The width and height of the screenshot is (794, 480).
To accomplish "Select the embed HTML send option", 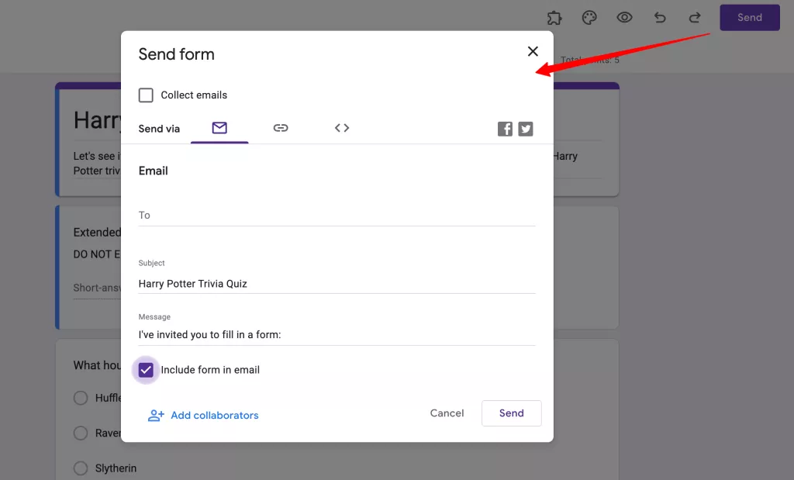I will coord(341,128).
